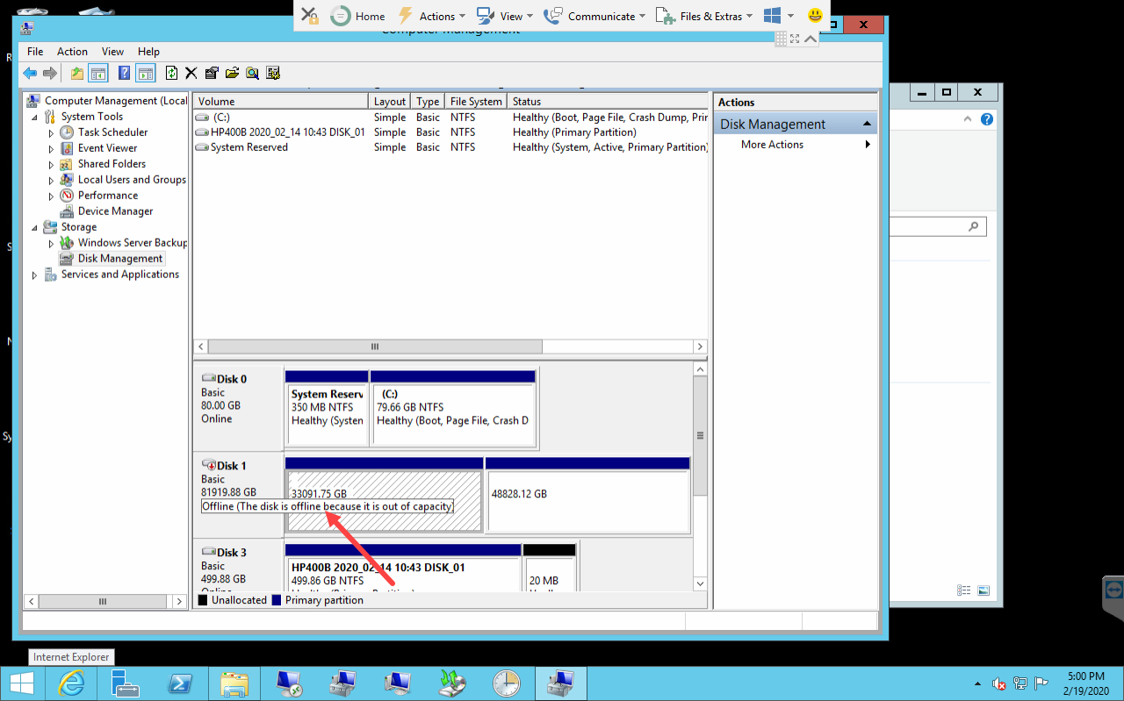Viewport: 1124px width, 701px height.
Task: Sort volumes by the Volume column header
Action: coord(281,102)
